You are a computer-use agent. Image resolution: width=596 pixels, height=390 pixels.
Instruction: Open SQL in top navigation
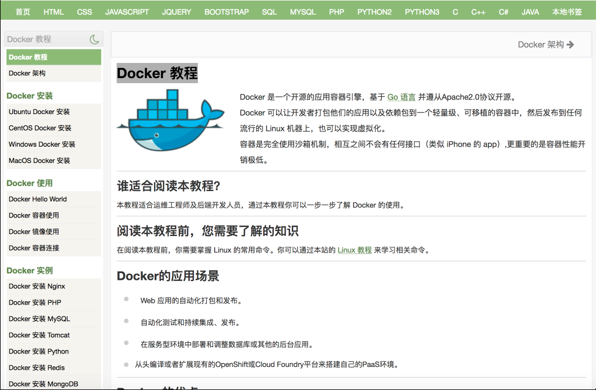pyautogui.click(x=269, y=12)
